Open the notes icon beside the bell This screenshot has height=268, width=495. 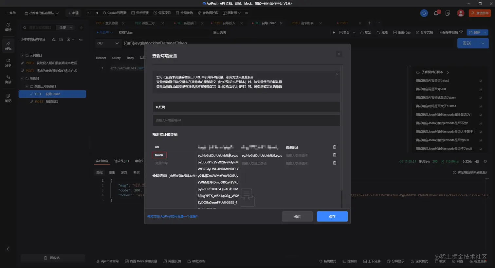448,13
